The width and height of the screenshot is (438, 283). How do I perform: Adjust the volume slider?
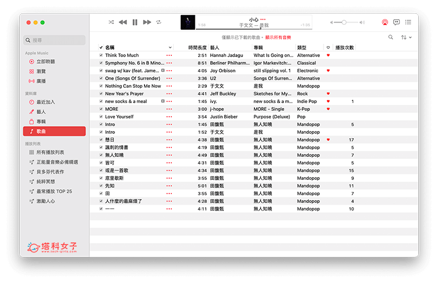[347, 22]
